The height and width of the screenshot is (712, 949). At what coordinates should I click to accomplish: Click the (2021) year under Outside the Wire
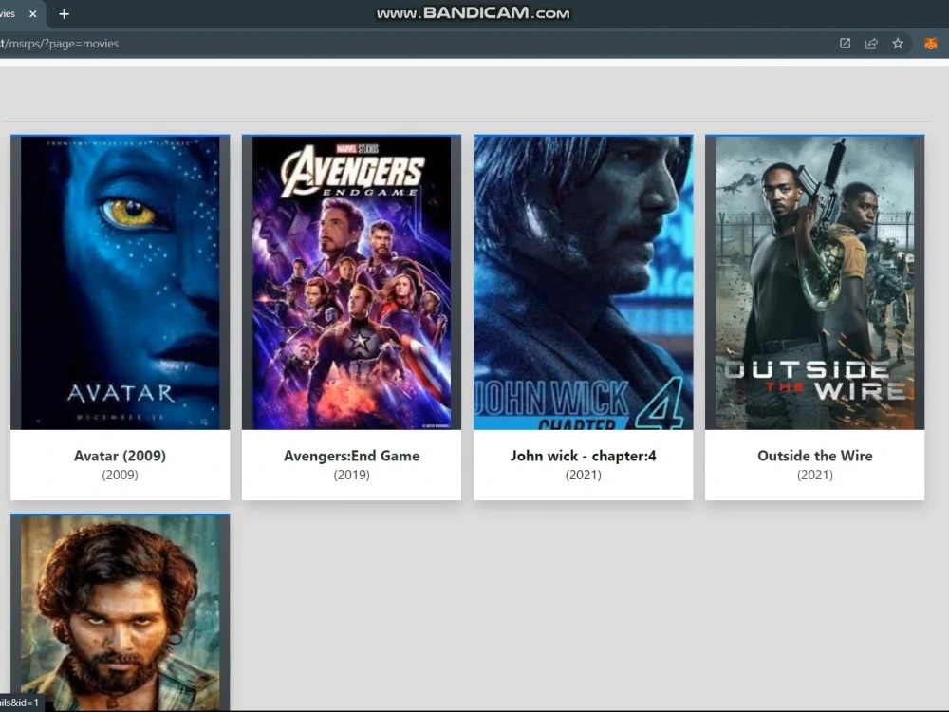click(814, 475)
